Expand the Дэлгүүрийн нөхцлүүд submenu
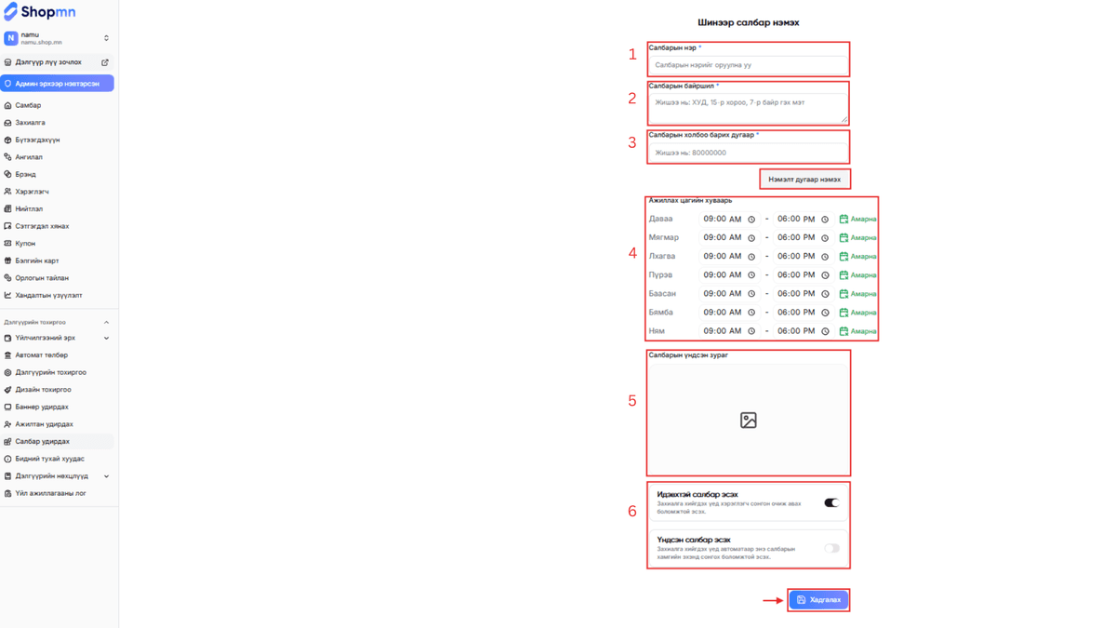Image resolution: width=1116 pixels, height=628 pixels. [106, 476]
